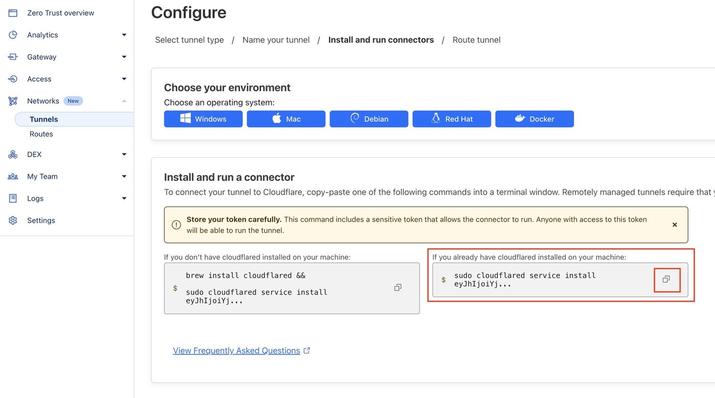Select Install and run connectors step

[381, 40]
